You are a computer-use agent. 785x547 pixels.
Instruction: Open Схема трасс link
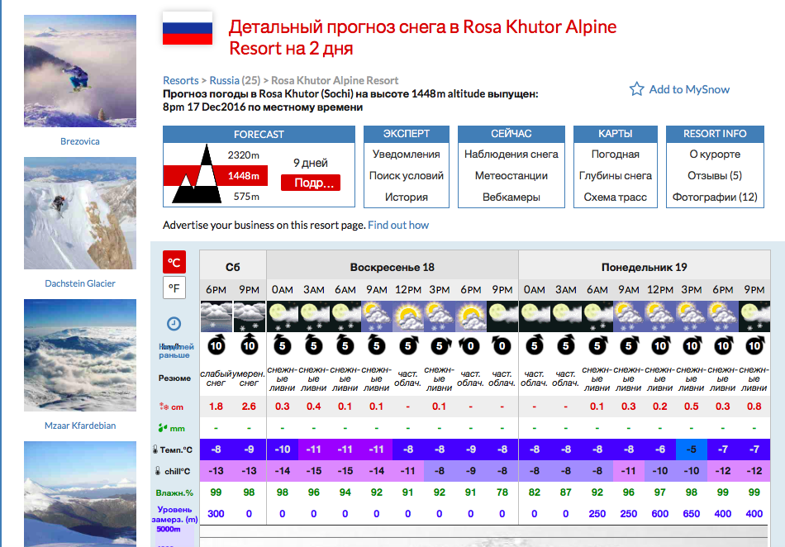[x=616, y=197]
